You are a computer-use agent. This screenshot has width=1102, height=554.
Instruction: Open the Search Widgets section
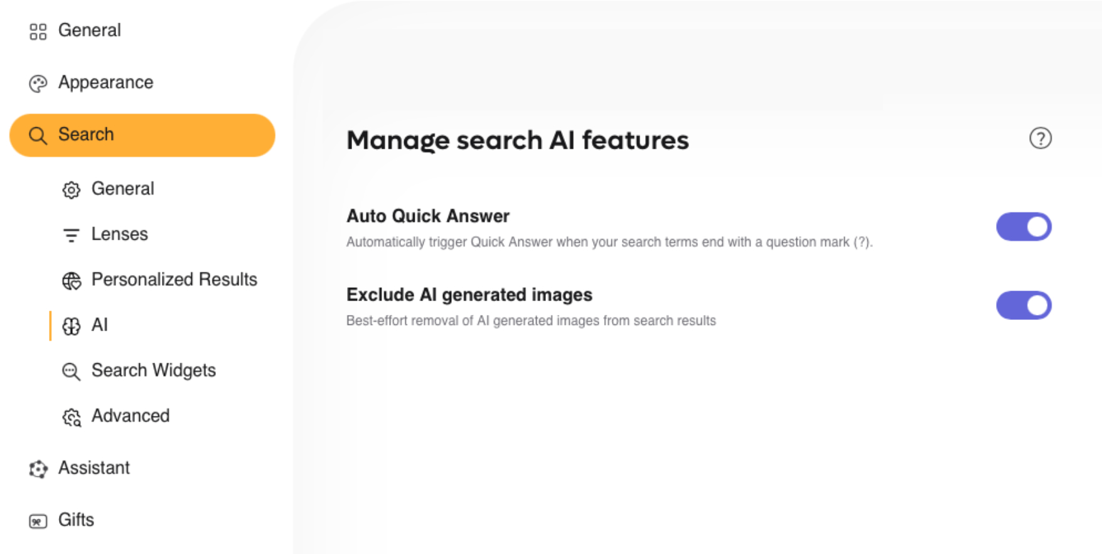(x=154, y=371)
